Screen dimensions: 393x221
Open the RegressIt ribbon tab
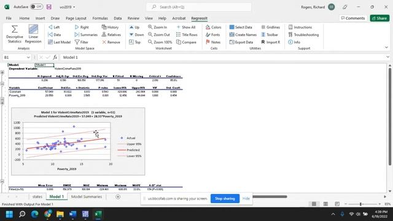(x=199, y=18)
